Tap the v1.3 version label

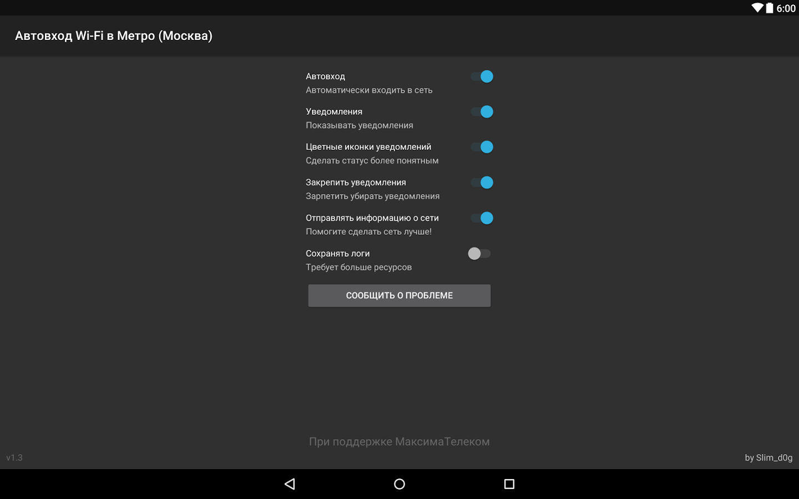(x=14, y=457)
